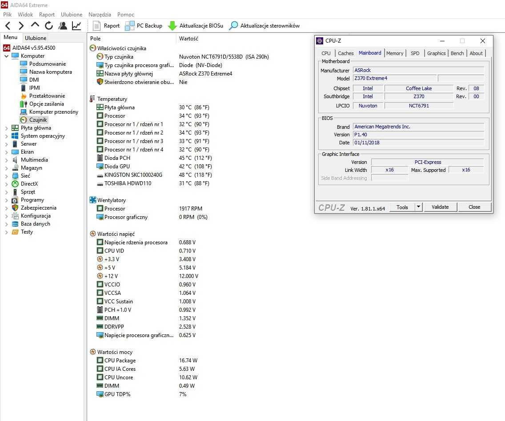Expand the Płyta główna tree node
The width and height of the screenshot is (505, 421).
pyautogui.click(x=6, y=128)
